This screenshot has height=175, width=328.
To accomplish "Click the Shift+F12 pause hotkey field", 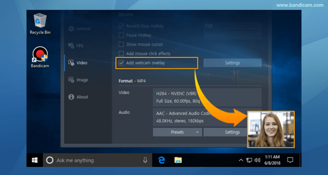I will click(232, 35).
